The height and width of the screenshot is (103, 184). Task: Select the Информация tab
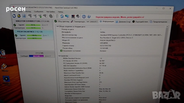click(x=107, y=21)
